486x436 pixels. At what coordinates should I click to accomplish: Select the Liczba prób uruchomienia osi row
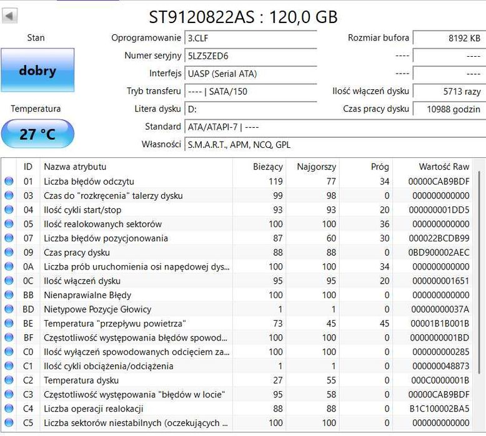point(237,266)
